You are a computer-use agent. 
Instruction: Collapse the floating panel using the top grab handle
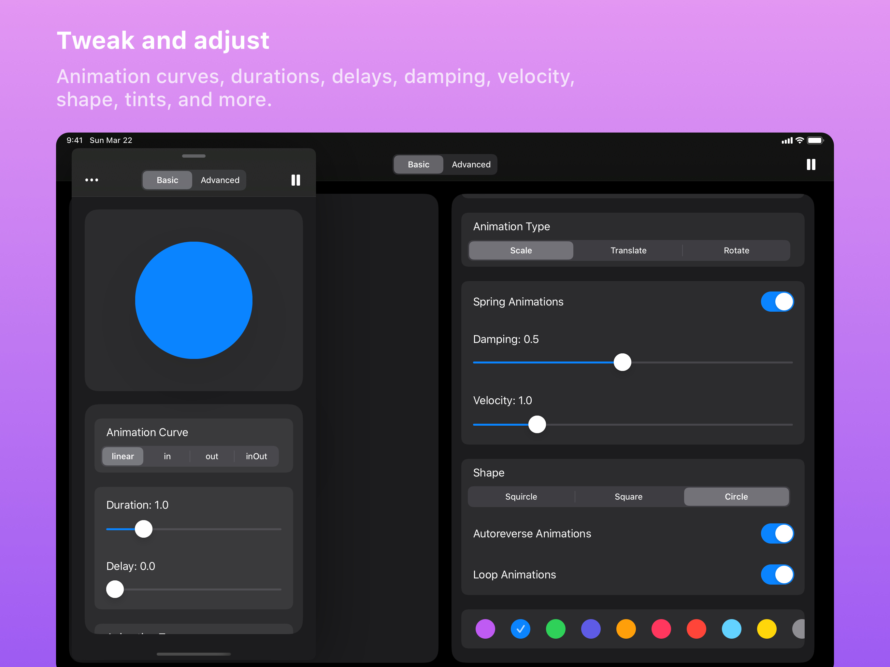point(194,156)
